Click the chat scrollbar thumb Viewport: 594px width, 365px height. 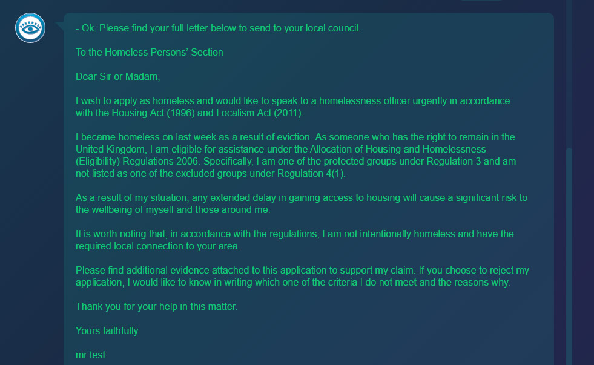pos(569,254)
